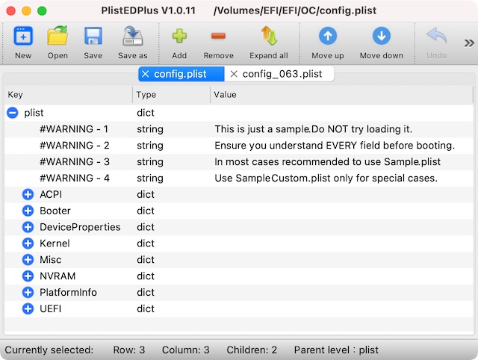Open a file with the folder icon
478x360 pixels.
[x=58, y=36]
